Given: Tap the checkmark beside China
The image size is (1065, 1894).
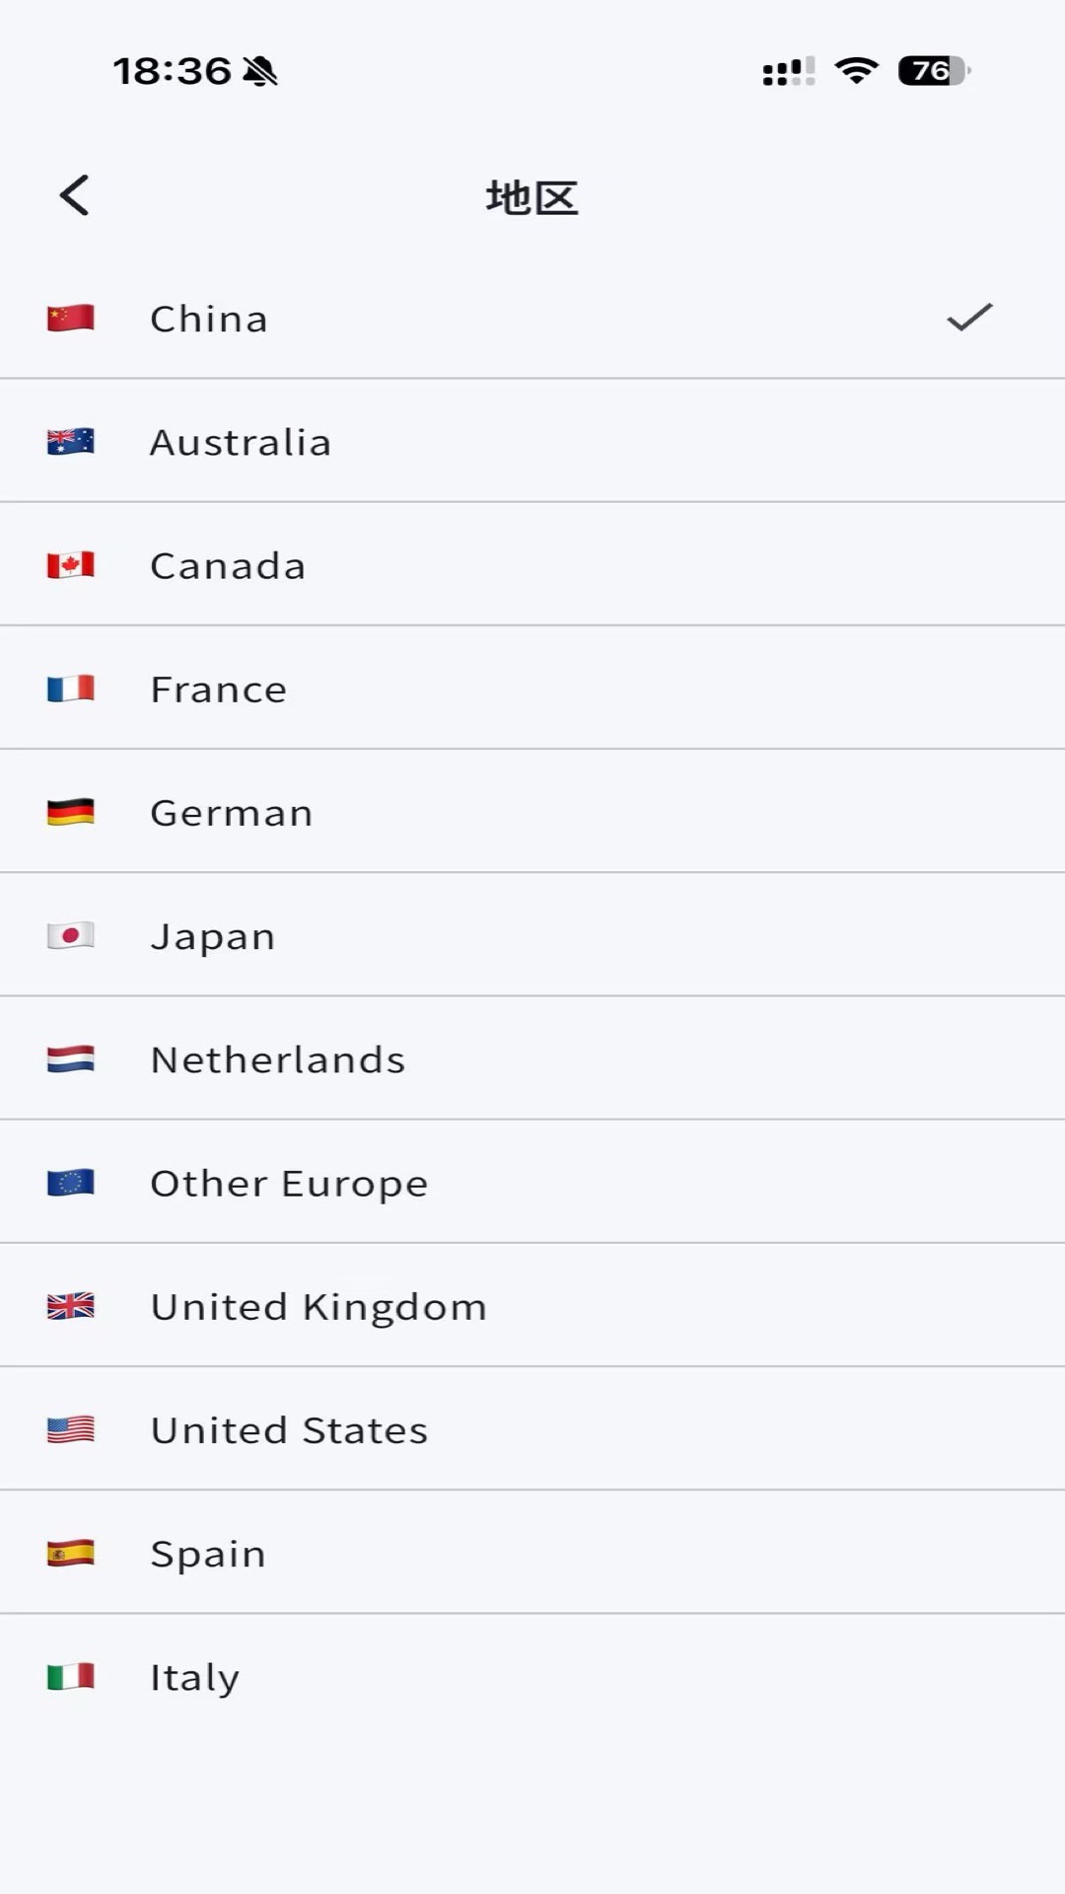Looking at the screenshot, I should click(x=969, y=317).
